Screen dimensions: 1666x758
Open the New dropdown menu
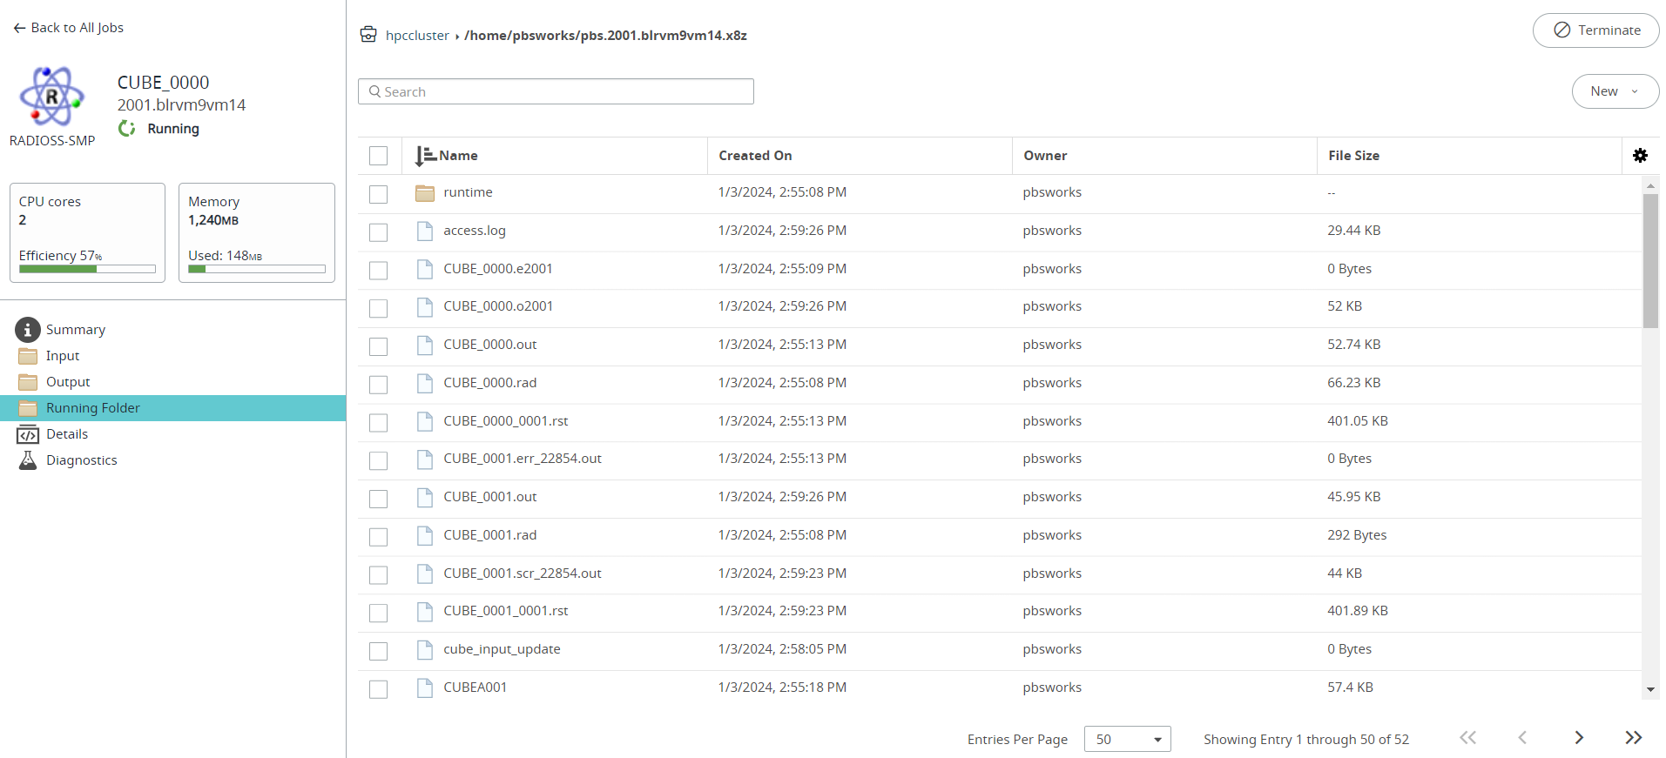tap(1615, 91)
